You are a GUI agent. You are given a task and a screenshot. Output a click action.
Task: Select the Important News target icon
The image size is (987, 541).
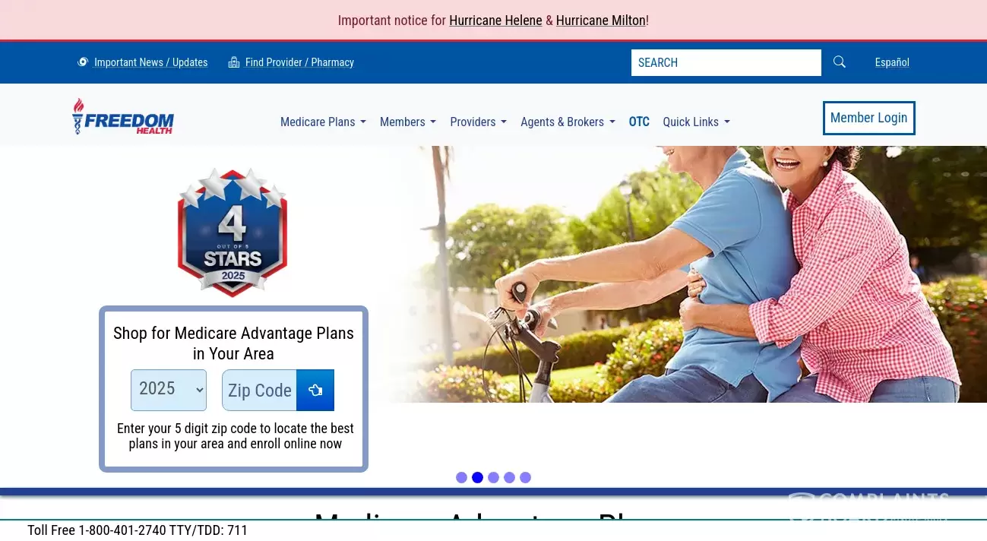(84, 62)
